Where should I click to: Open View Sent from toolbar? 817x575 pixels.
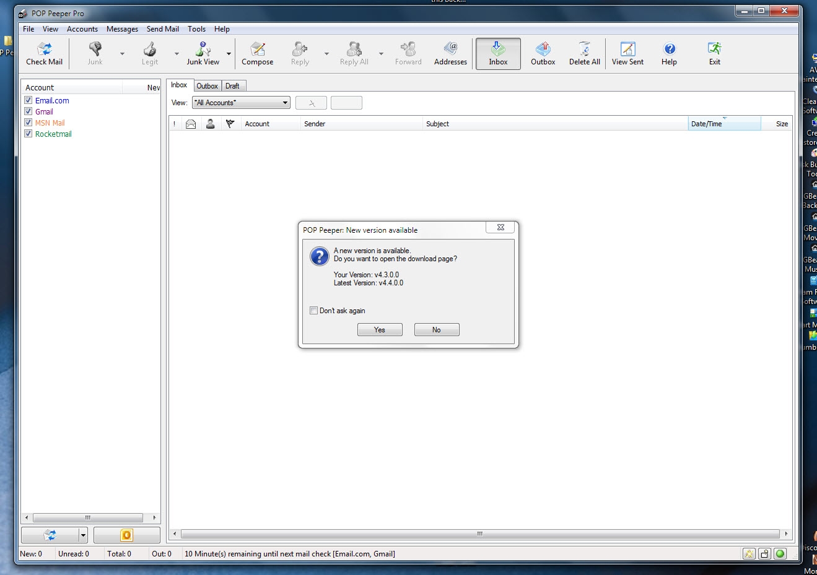tap(627, 53)
